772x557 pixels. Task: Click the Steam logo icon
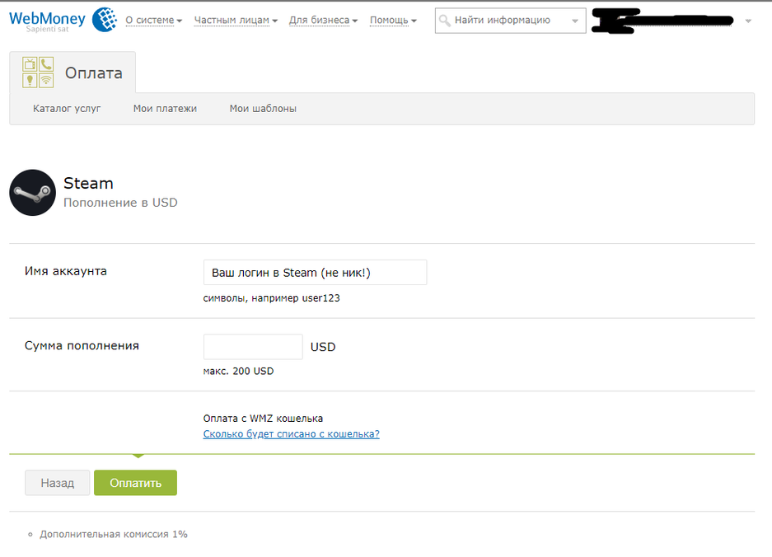pos(32,193)
